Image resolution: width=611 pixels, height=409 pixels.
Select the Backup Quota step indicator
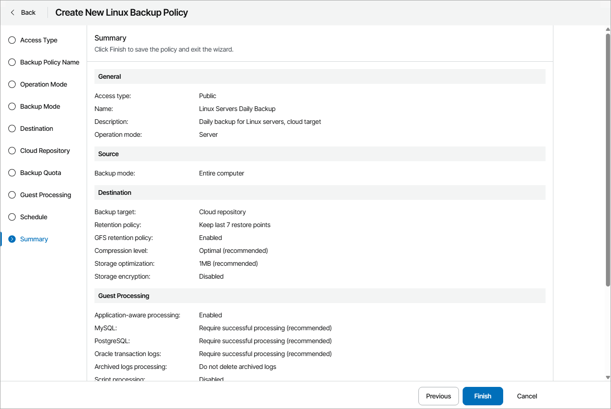12,173
